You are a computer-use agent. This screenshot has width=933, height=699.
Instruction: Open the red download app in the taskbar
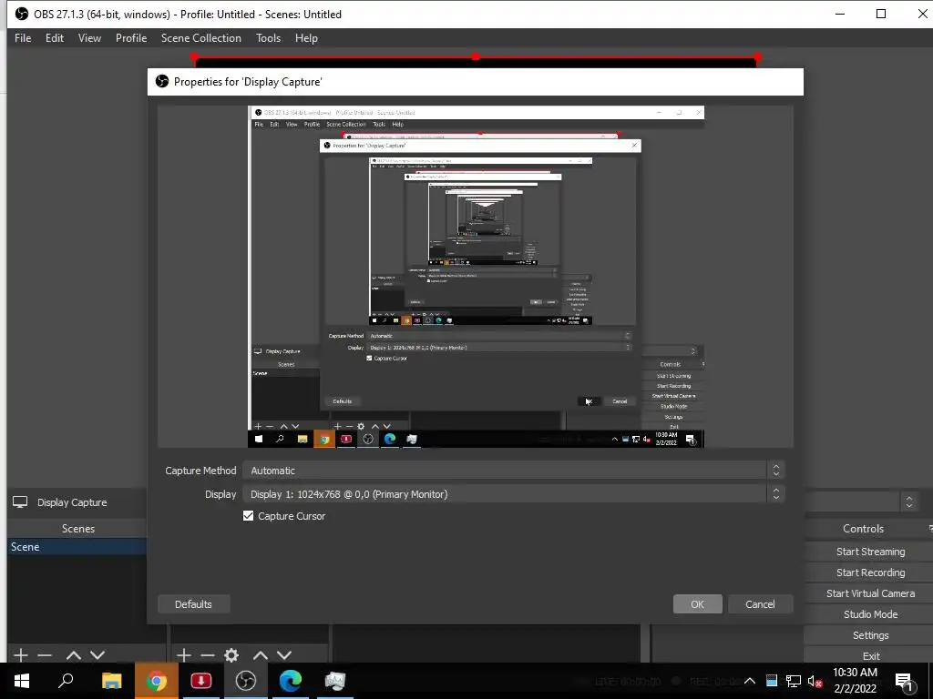(x=201, y=681)
